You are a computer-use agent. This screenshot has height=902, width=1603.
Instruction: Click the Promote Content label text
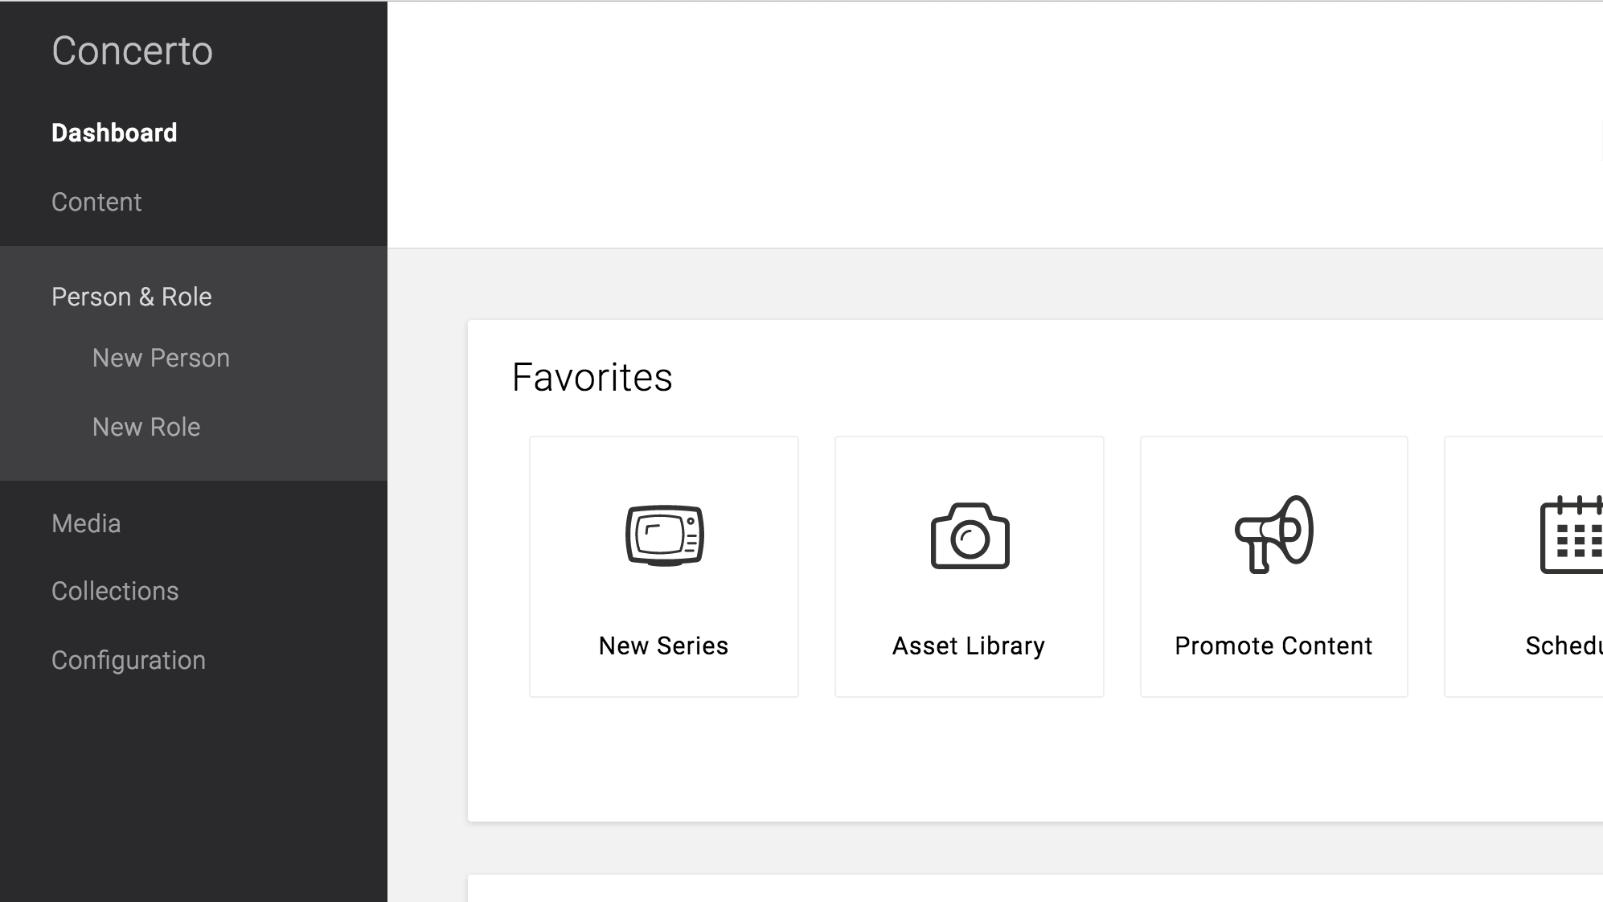(x=1273, y=646)
